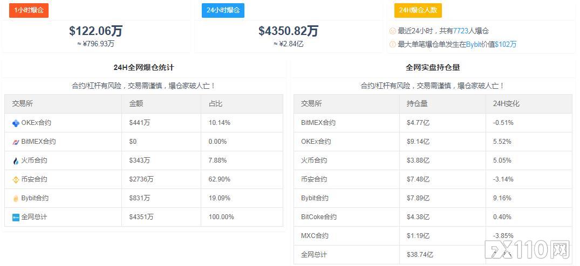
Task: Click the 5.52% OKEx 24H change
Action: (502, 142)
